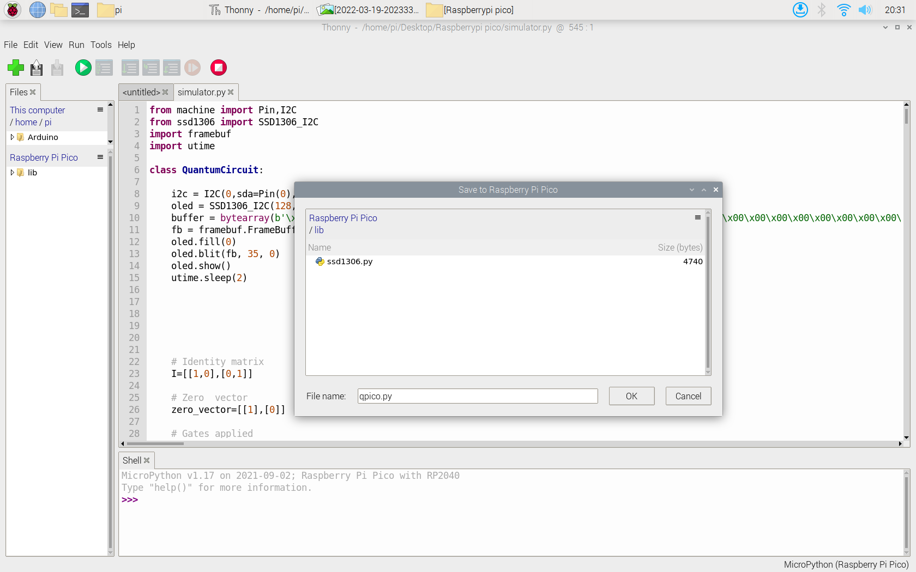Open the File Manager taskbar icon

[x=59, y=10]
